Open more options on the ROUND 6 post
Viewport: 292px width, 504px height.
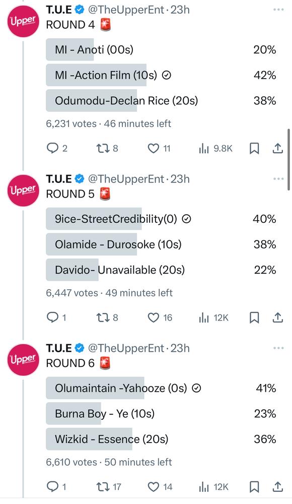coord(278,348)
